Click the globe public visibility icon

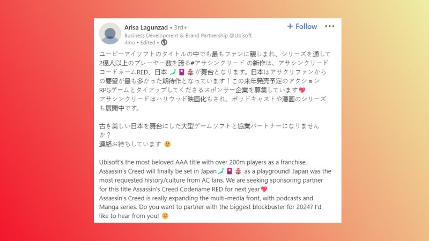[x=164, y=42]
